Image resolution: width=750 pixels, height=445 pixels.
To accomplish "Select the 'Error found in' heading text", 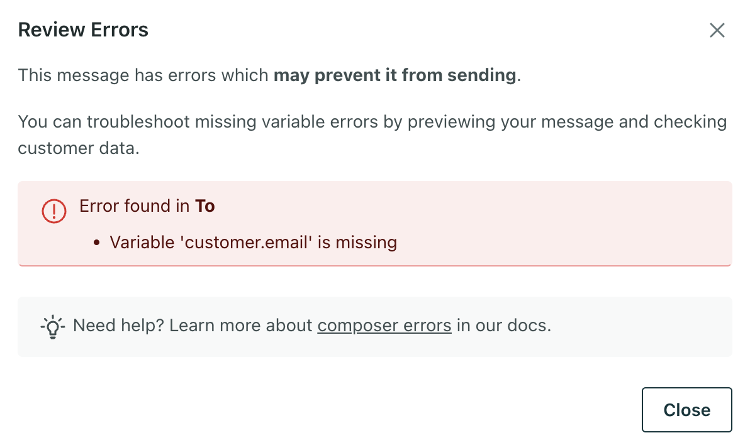I will (x=135, y=206).
